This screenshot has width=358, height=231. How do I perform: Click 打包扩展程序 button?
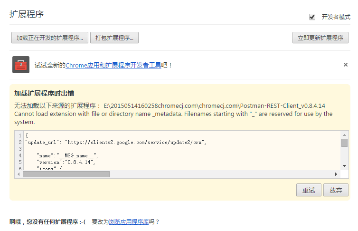114,38
